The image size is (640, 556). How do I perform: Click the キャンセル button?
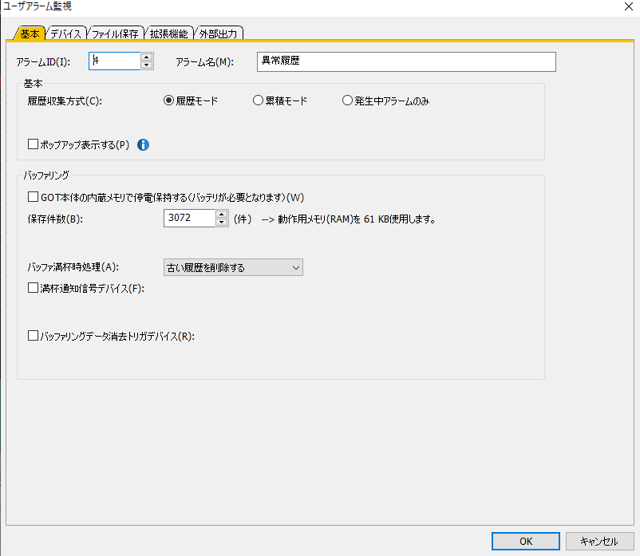[599, 542]
